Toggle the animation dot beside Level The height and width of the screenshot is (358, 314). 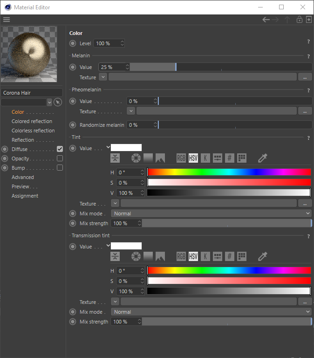(73, 43)
